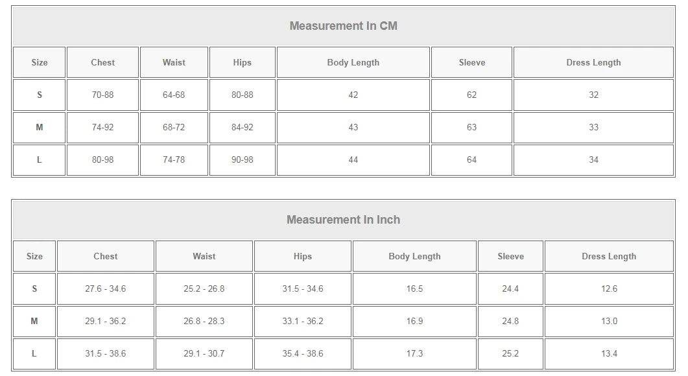The image size is (688, 376).
Task: Click the 26.8 - 28.3 waist cell
Action: tap(204, 321)
